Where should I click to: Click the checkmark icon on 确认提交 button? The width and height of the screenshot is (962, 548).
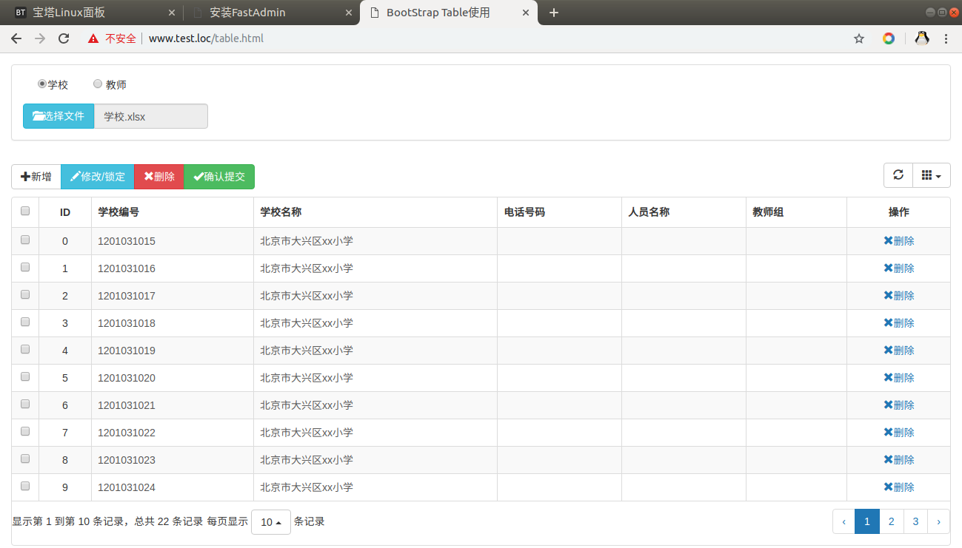[198, 176]
